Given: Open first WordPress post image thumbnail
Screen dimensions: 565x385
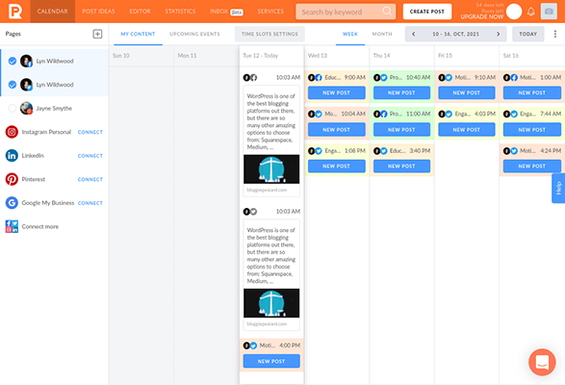Looking at the screenshot, I should [x=271, y=169].
